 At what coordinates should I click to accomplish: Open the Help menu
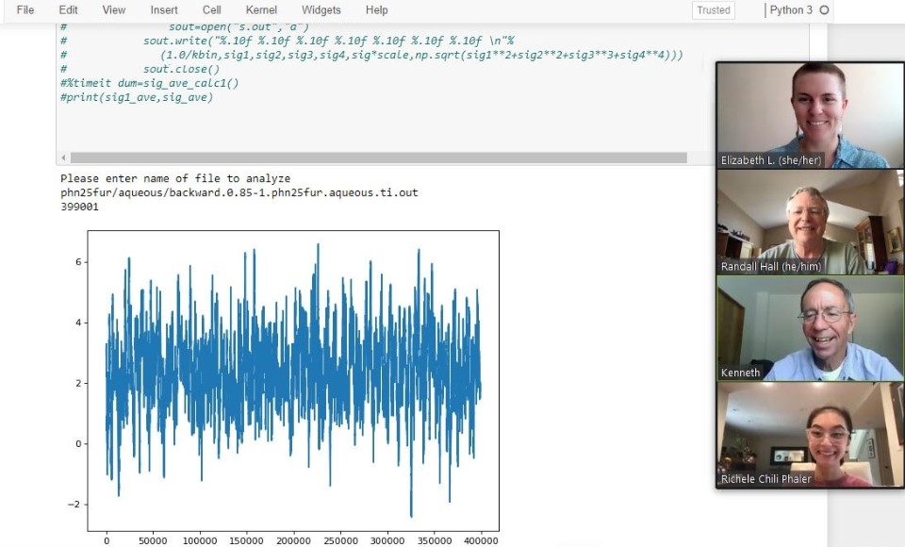[x=376, y=10]
